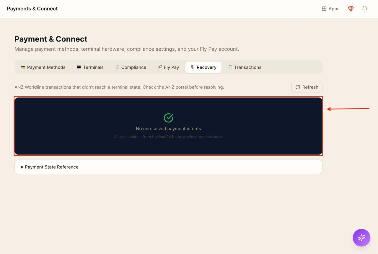Image resolution: width=378 pixels, height=254 pixels.
Task: Click the "All transactions from the last 24 hours" note
Action: pos(168,137)
